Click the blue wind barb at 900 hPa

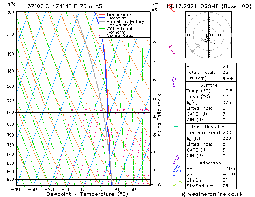click(177, 168)
